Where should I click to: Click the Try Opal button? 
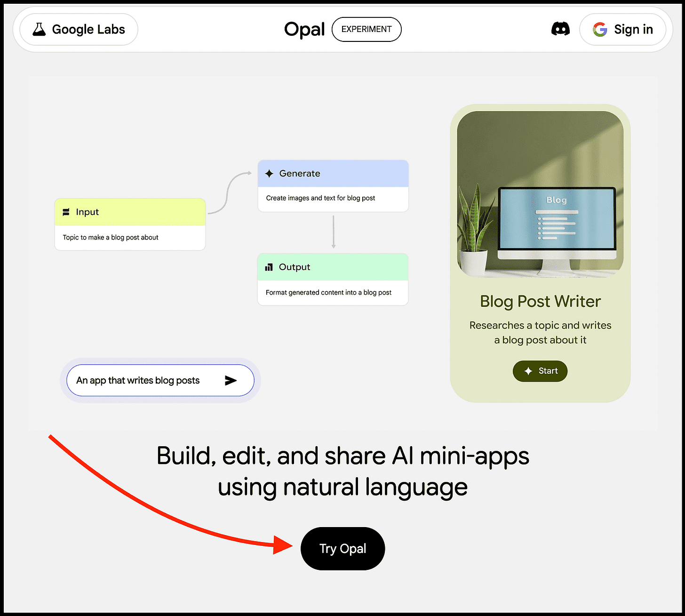[343, 549]
